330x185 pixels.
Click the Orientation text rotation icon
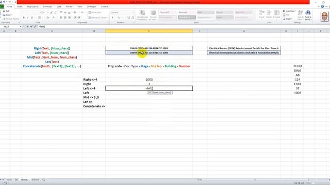pyautogui.click(x=75, y=12)
